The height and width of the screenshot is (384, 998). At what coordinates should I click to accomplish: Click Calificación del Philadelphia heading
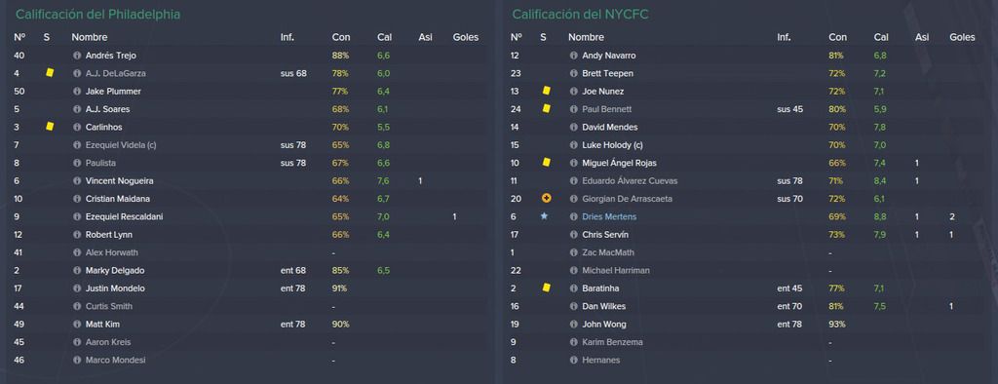pyautogui.click(x=97, y=14)
